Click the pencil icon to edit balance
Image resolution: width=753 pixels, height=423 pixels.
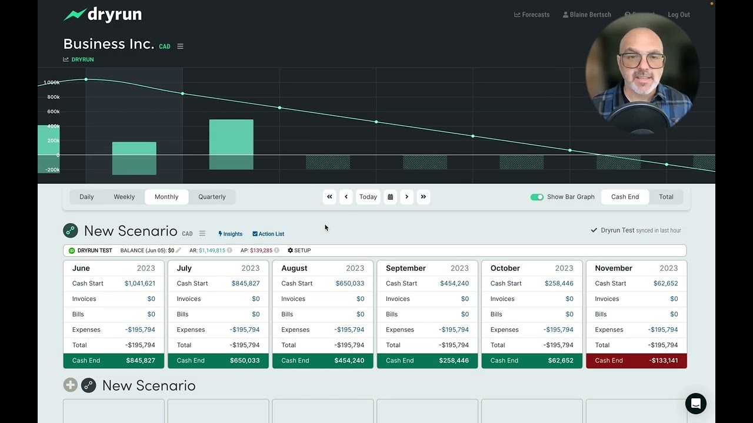point(178,250)
